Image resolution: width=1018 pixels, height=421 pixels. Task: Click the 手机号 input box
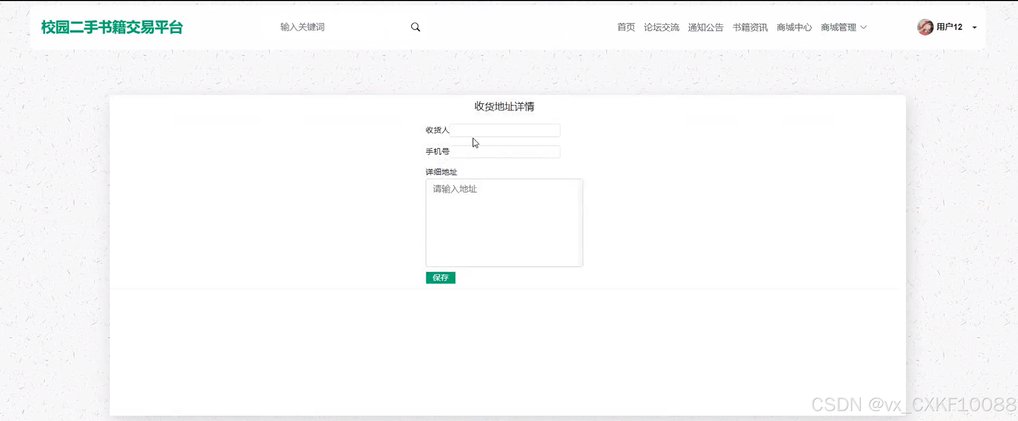[505, 151]
